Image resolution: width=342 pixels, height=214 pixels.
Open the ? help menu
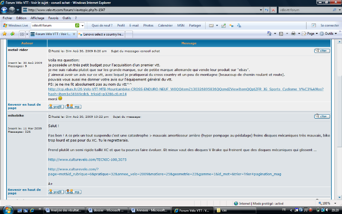(x=76, y=18)
